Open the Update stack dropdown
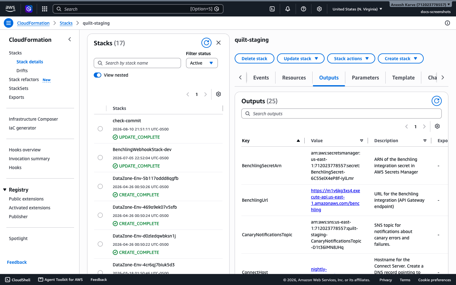 coord(301,59)
